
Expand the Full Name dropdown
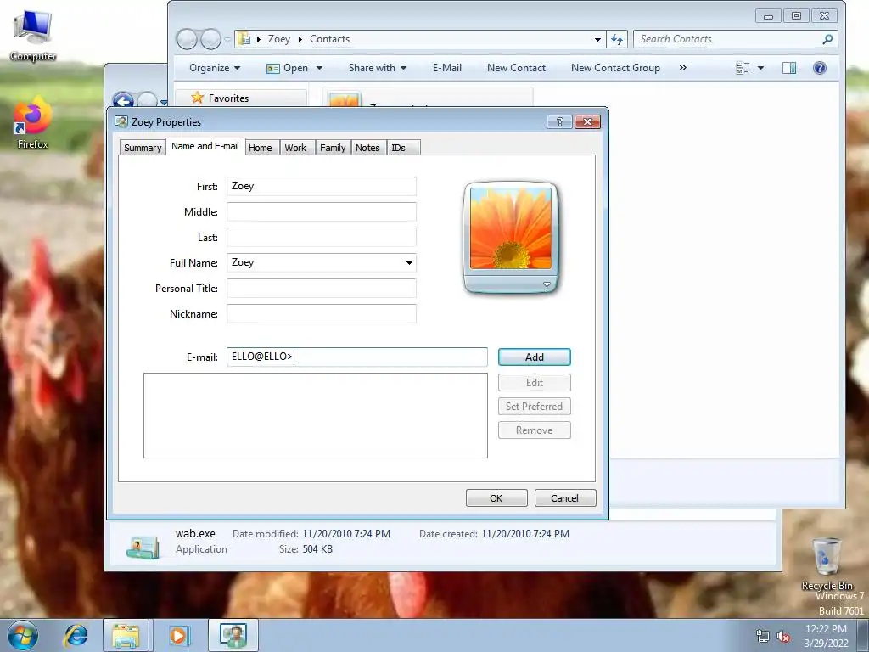click(409, 263)
